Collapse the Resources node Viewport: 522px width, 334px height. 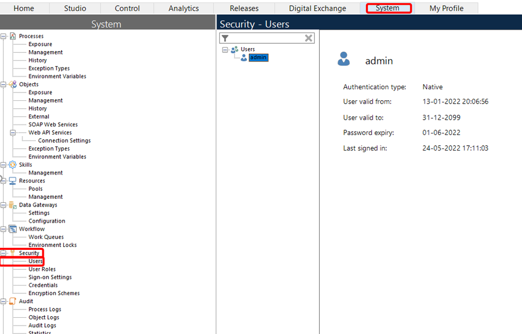pyautogui.click(x=3, y=180)
